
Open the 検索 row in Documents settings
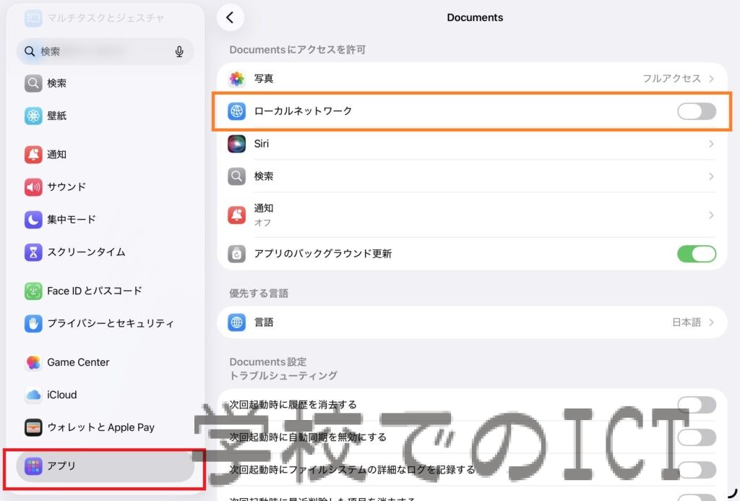coord(470,176)
